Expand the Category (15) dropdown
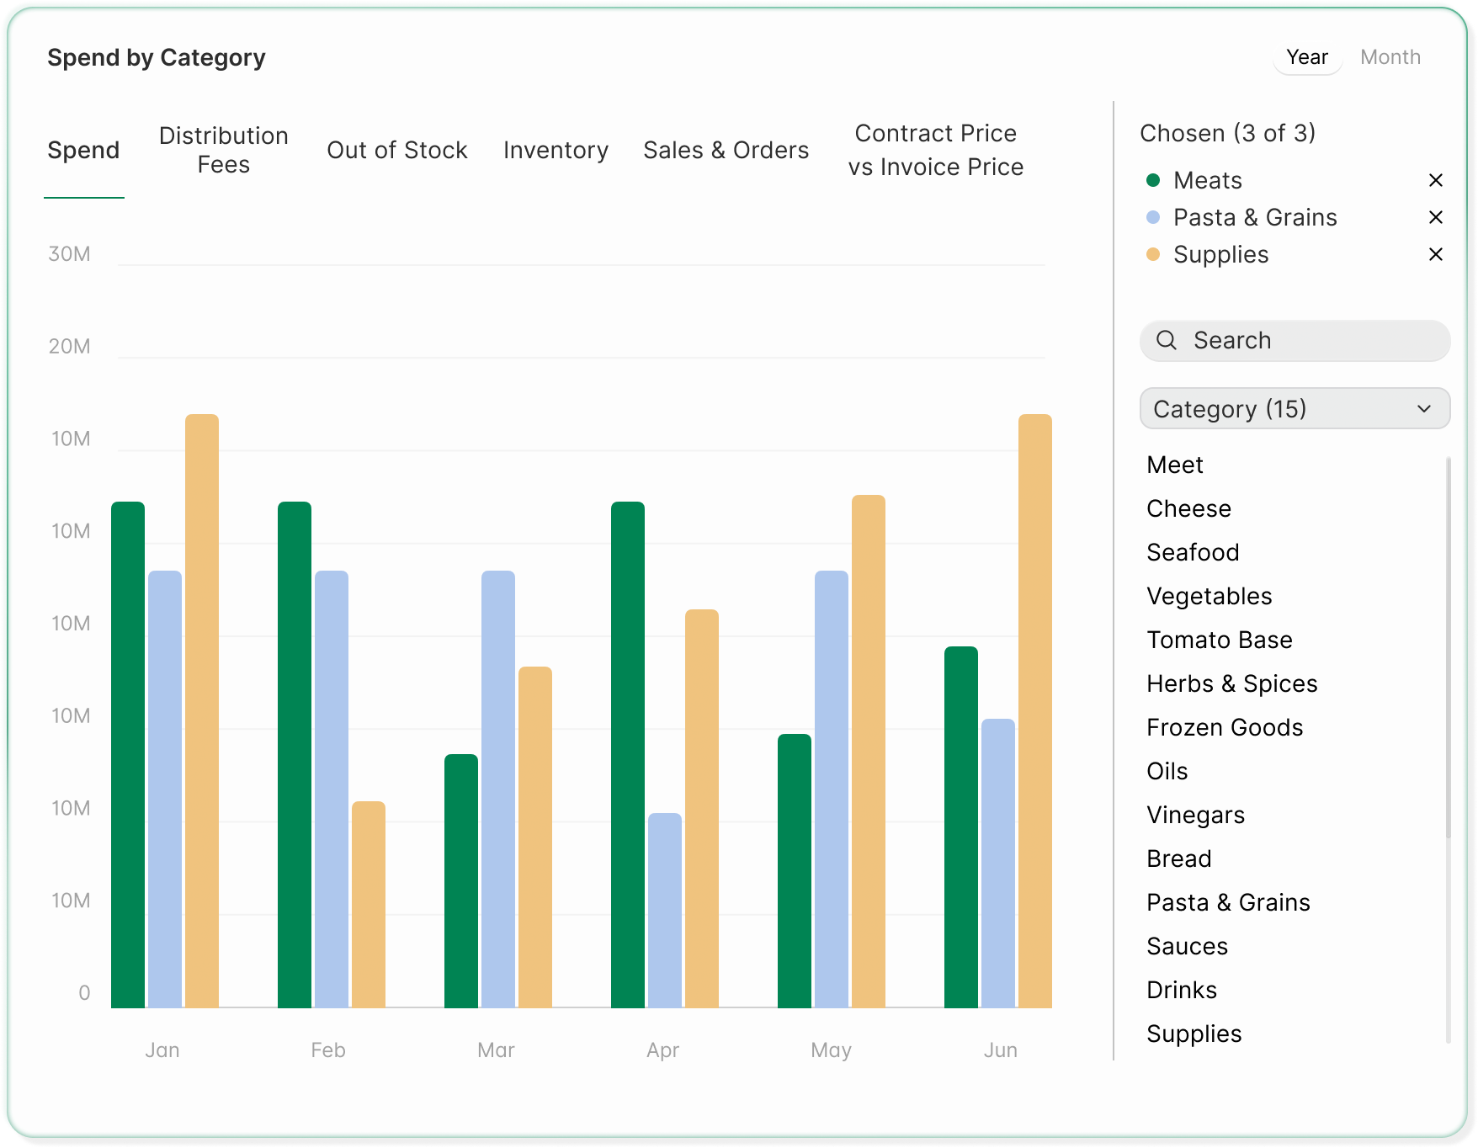This screenshot has width=1478, height=1148. [x=1293, y=409]
